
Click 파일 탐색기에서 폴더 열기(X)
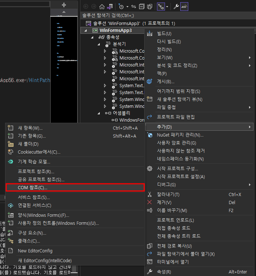(199, 254)
